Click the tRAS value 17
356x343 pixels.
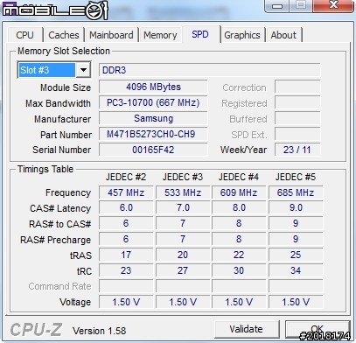point(126,255)
